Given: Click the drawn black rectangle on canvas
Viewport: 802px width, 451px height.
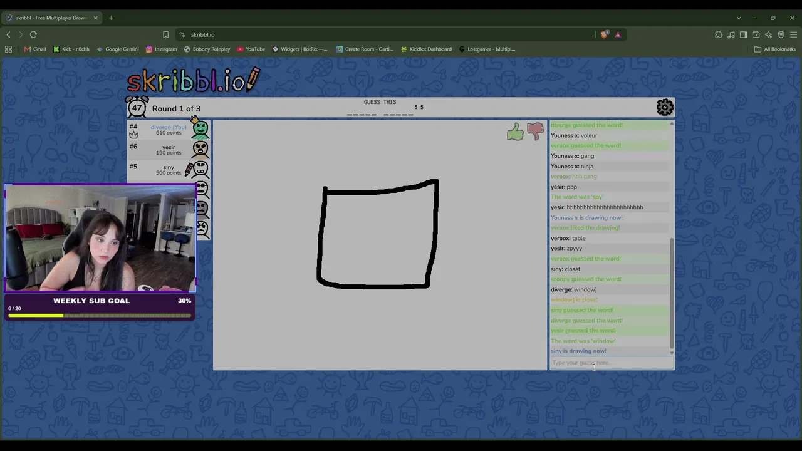Looking at the screenshot, I should (378, 234).
